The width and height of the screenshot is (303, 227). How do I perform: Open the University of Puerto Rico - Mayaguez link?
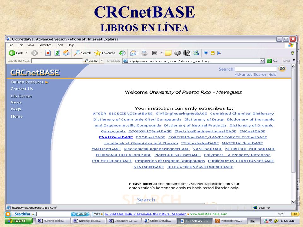(x=195, y=92)
